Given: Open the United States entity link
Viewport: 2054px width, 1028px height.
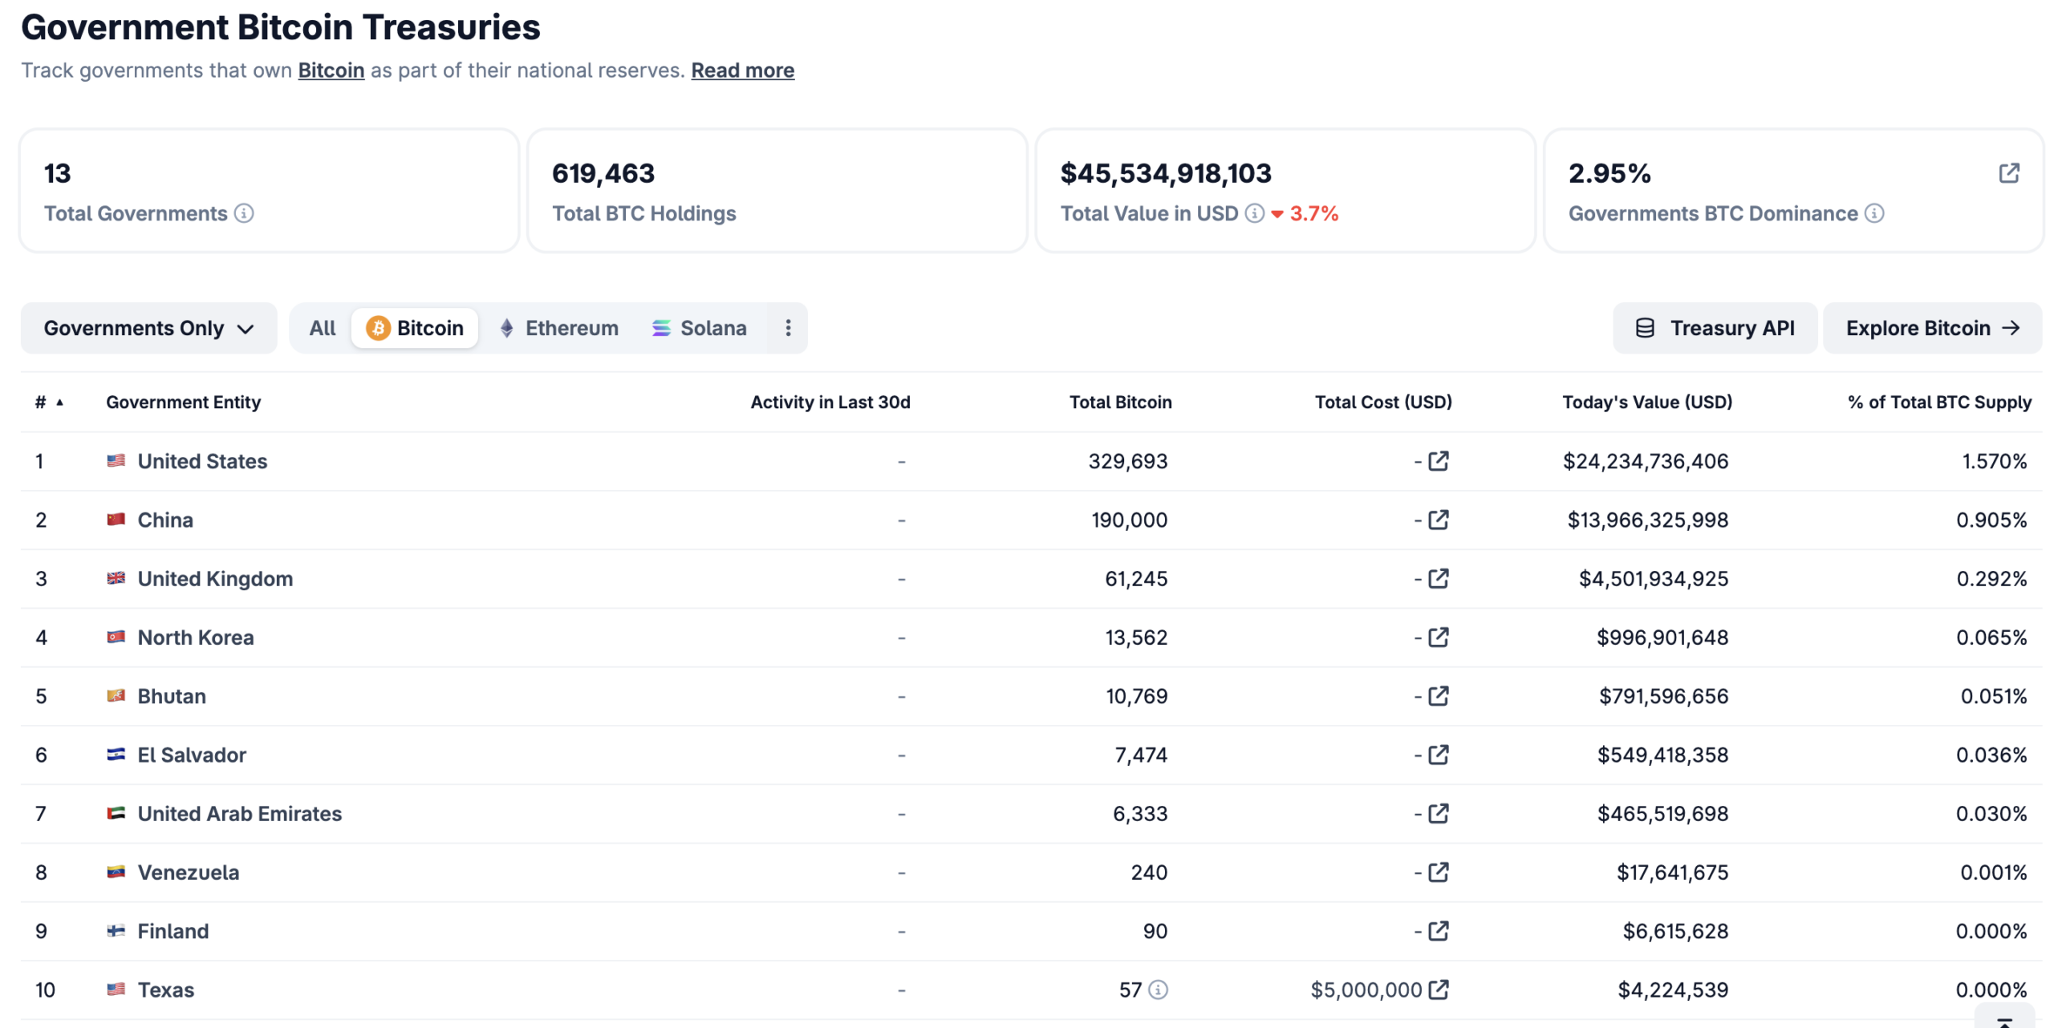Looking at the screenshot, I should point(202,461).
